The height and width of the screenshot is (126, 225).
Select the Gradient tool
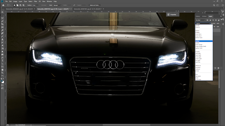[x=2, y=48]
